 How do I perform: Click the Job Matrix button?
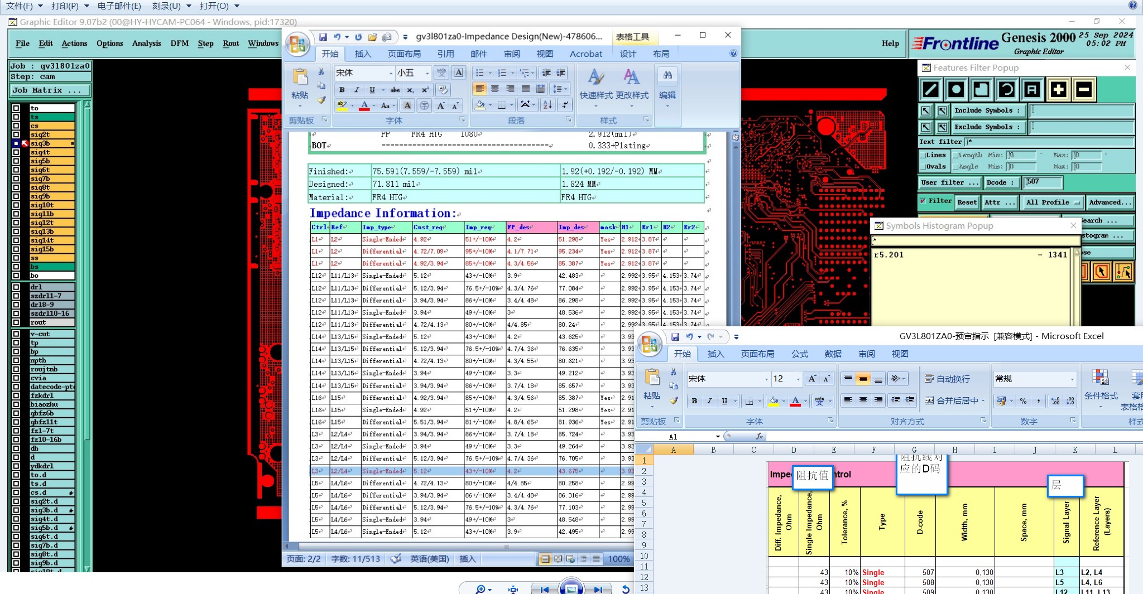tap(49, 90)
